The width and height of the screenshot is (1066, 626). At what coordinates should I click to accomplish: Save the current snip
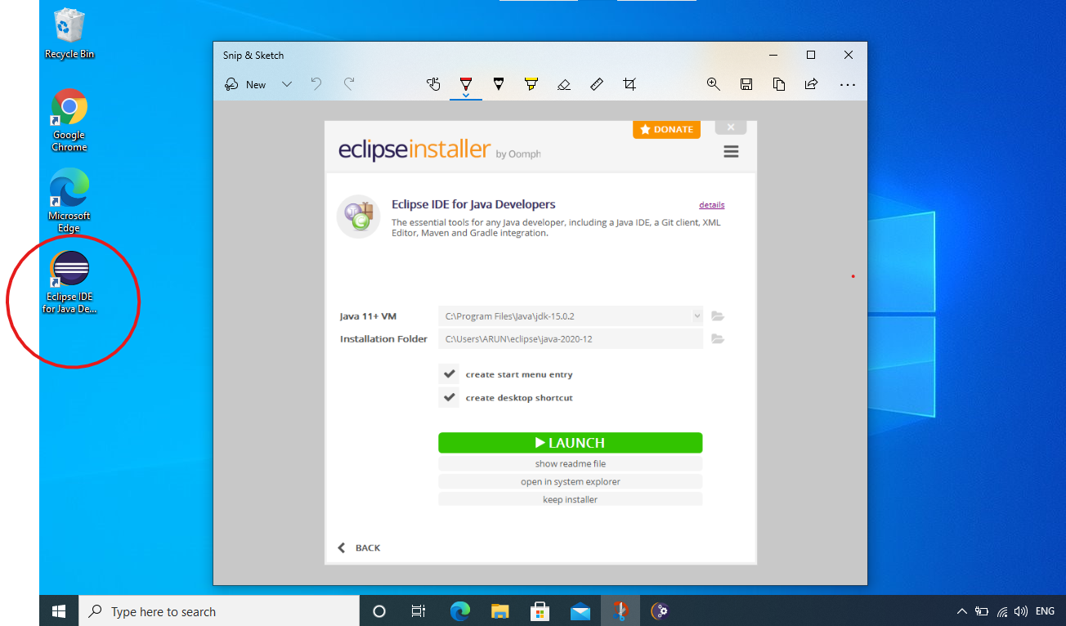tap(746, 83)
